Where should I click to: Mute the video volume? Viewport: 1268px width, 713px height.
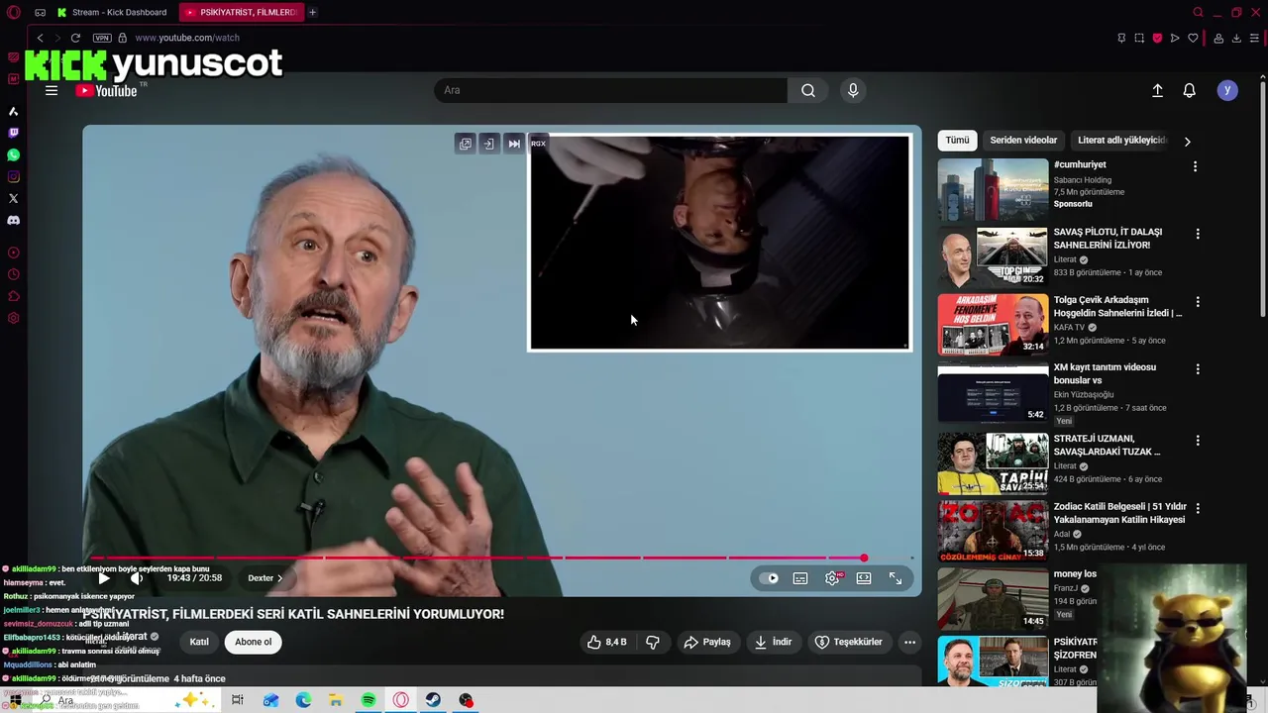click(x=137, y=578)
